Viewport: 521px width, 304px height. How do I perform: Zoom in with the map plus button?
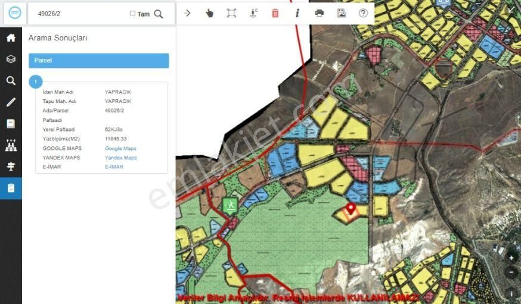511,258
